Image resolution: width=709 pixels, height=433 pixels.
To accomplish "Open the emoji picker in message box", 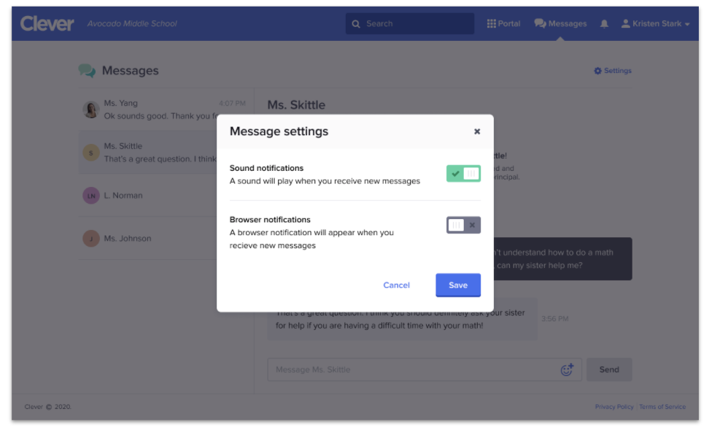I will coord(567,369).
